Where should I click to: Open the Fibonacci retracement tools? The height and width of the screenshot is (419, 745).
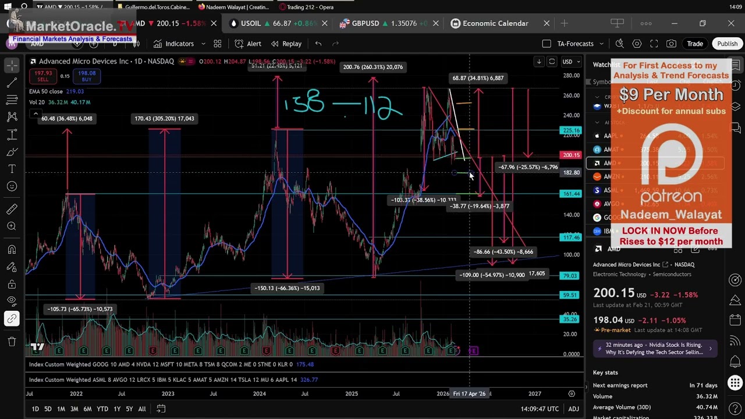[12, 100]
